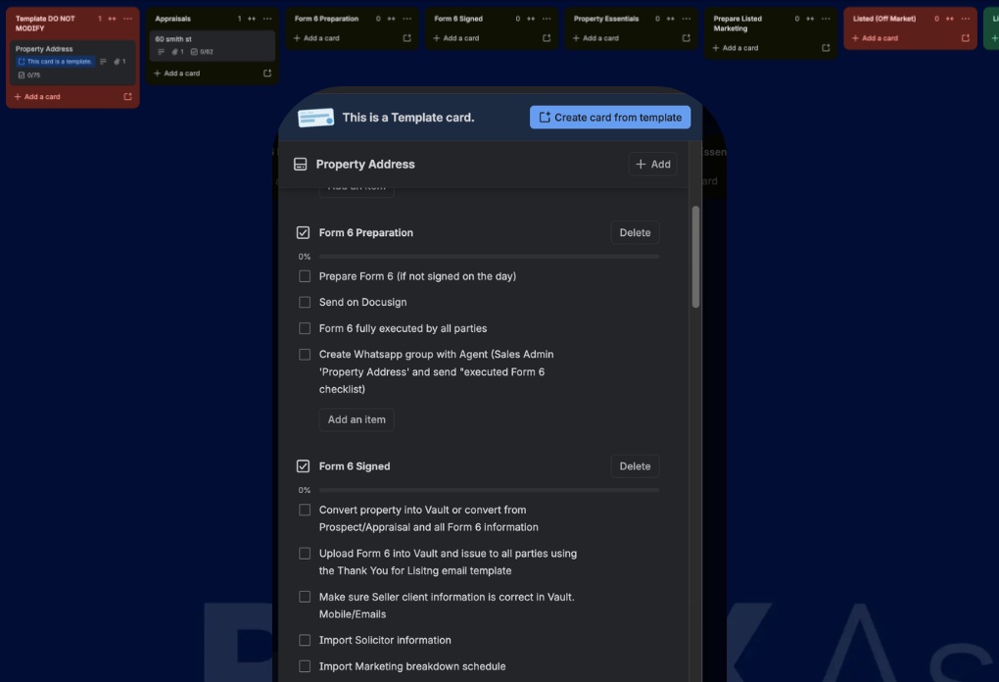Screen dimensions: 999x682
Task: Open list actions menu for Property Essentials
Action: 686,19
